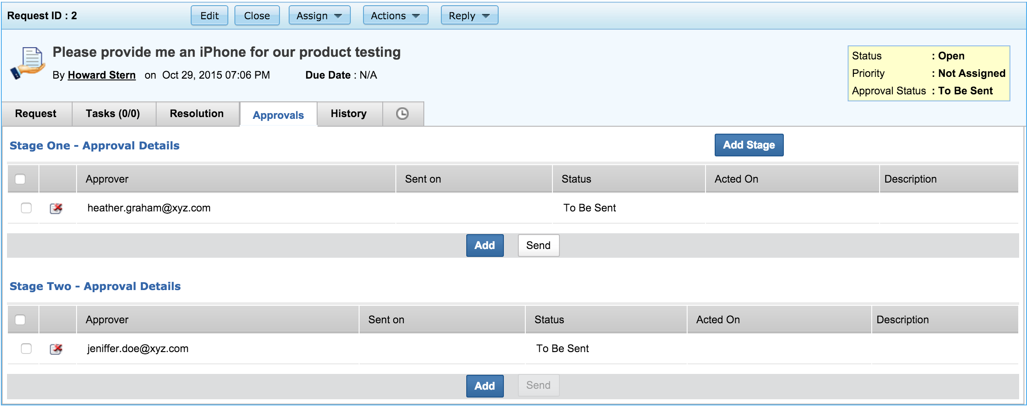The image size is (1027, 408).
Task: Check Stage One select-all header checkbox
Action: (20, 179)
